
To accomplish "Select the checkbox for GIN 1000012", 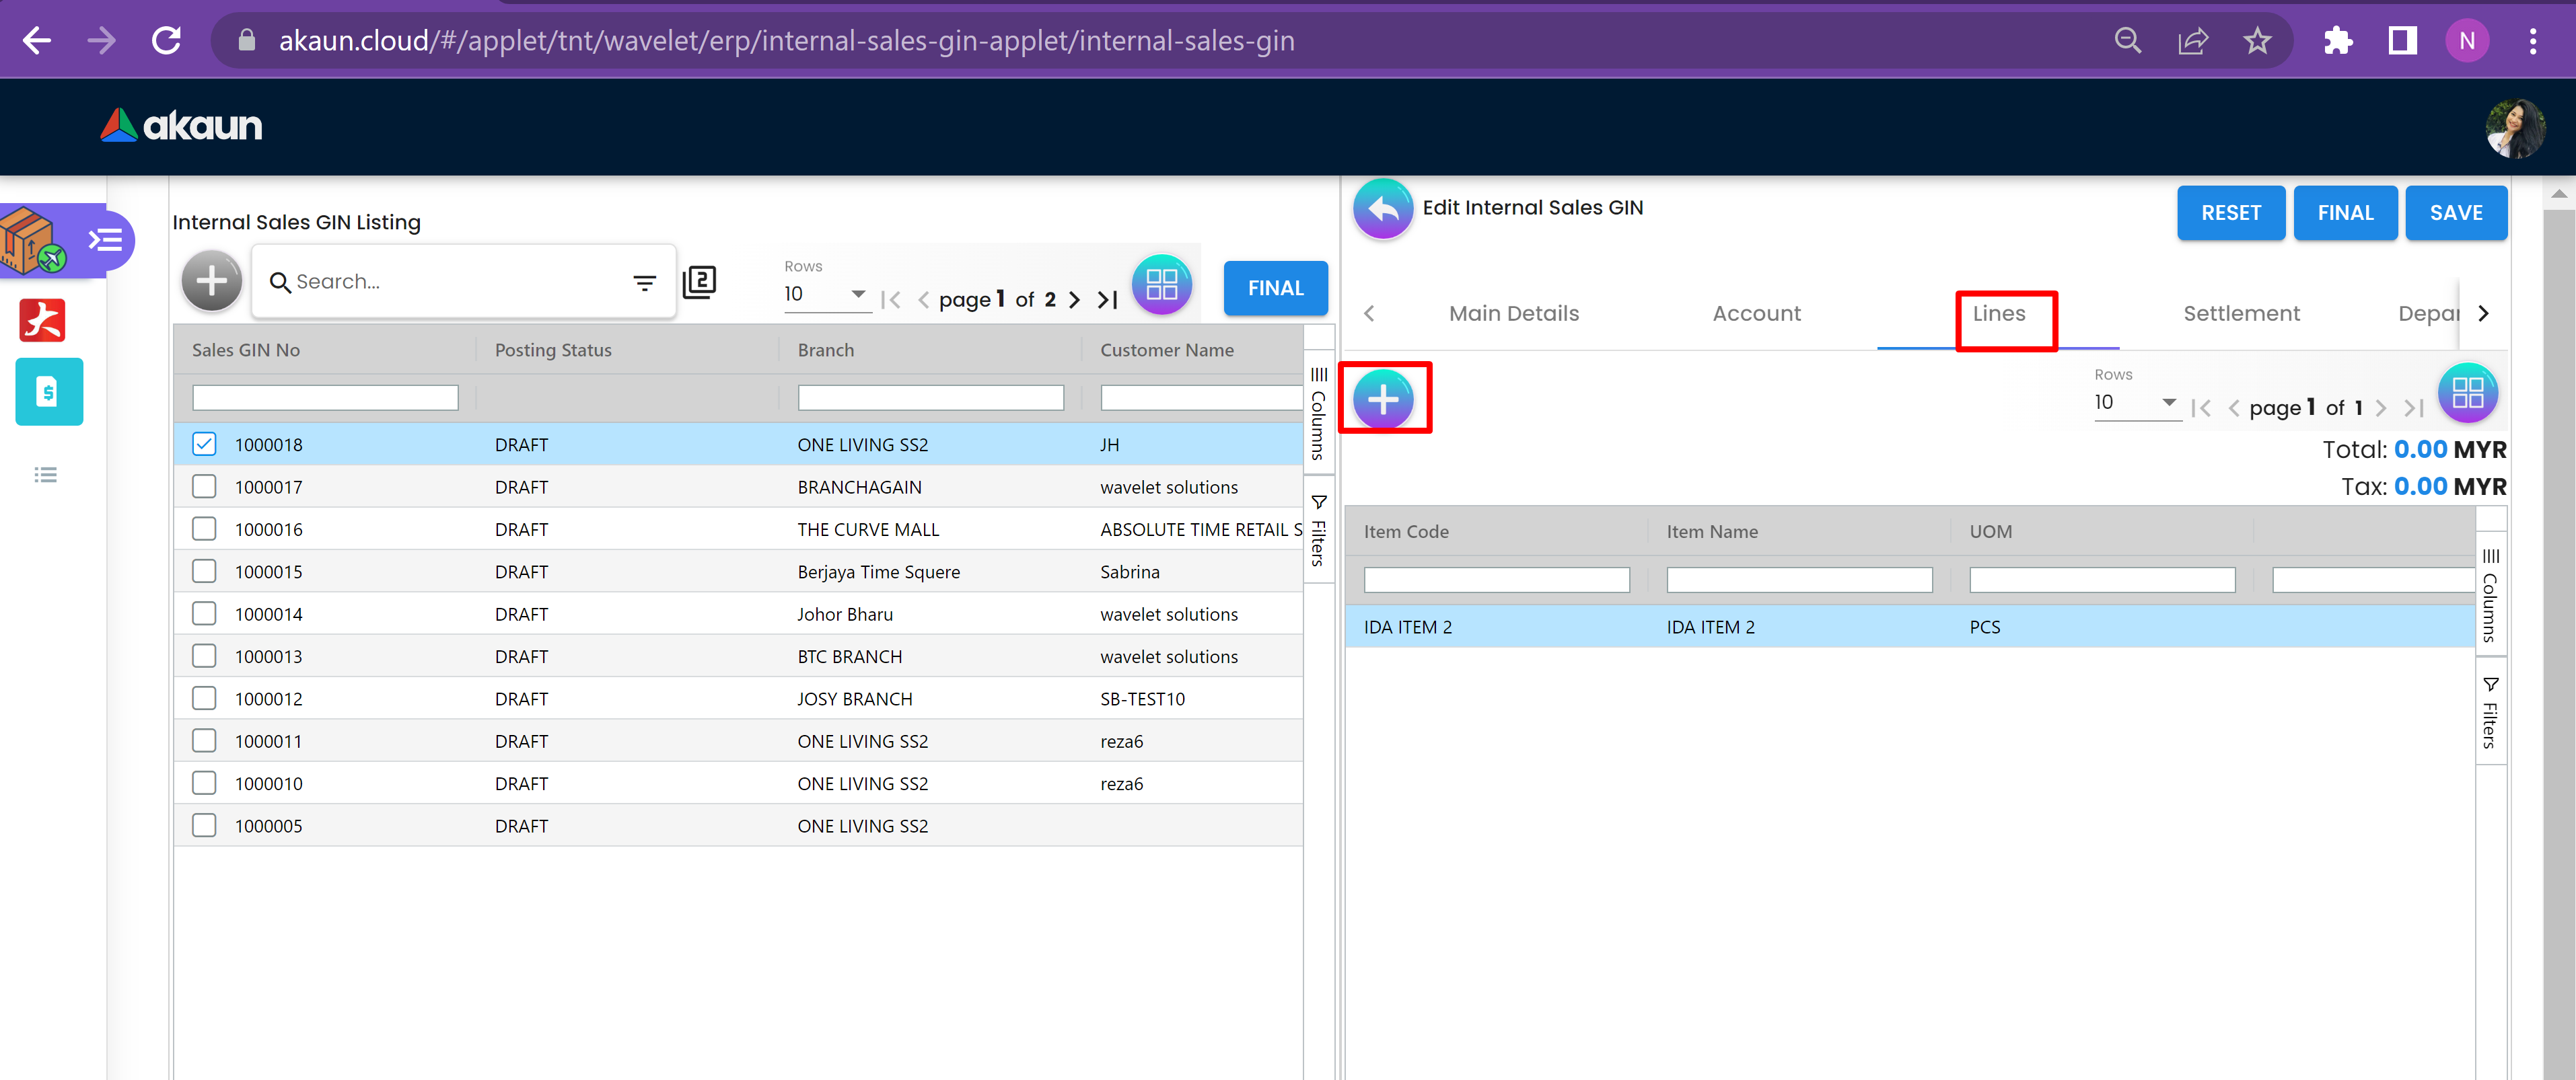I will (x=204, y=698).
